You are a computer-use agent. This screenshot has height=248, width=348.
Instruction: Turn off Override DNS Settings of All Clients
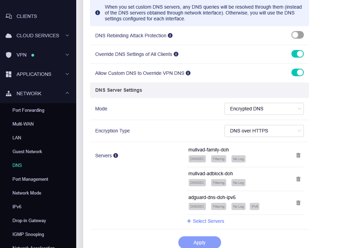297,54
